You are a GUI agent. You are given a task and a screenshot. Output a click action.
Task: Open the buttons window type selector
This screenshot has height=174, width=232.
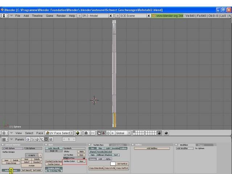point(5,139)
